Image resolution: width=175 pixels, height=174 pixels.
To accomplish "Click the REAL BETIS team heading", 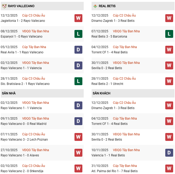I will click(x=107, y=6).
